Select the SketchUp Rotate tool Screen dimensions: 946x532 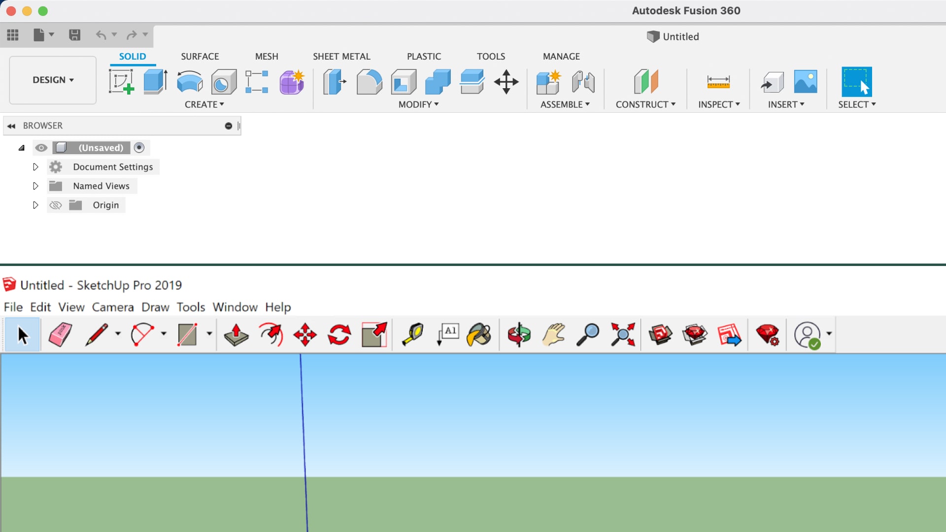pyautogui.click(x=339, y=335)
